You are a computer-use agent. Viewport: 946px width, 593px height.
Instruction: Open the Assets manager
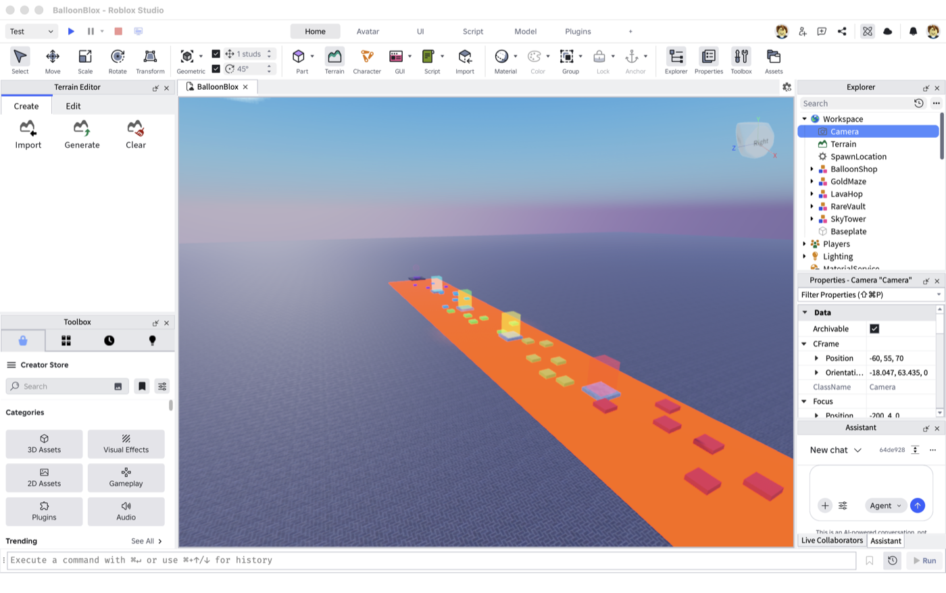[x=774, y=61]
